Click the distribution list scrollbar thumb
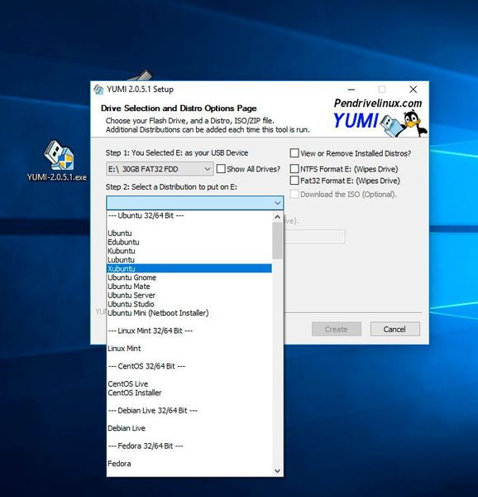 click(277, 240)
